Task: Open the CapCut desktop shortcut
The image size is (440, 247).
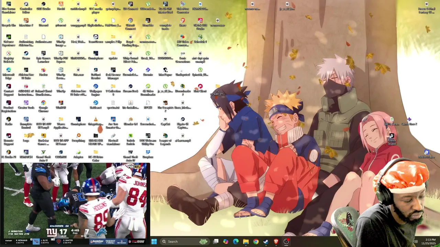Action: (165, 121)
